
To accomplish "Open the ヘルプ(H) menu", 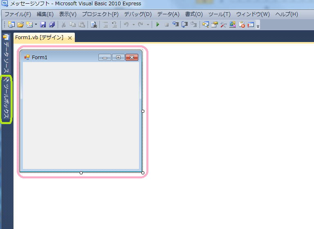I will pyautogui.click(x=287, y=14).
